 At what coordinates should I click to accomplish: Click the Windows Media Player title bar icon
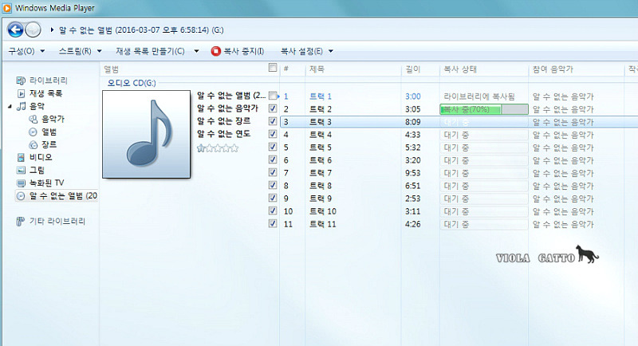7,8
